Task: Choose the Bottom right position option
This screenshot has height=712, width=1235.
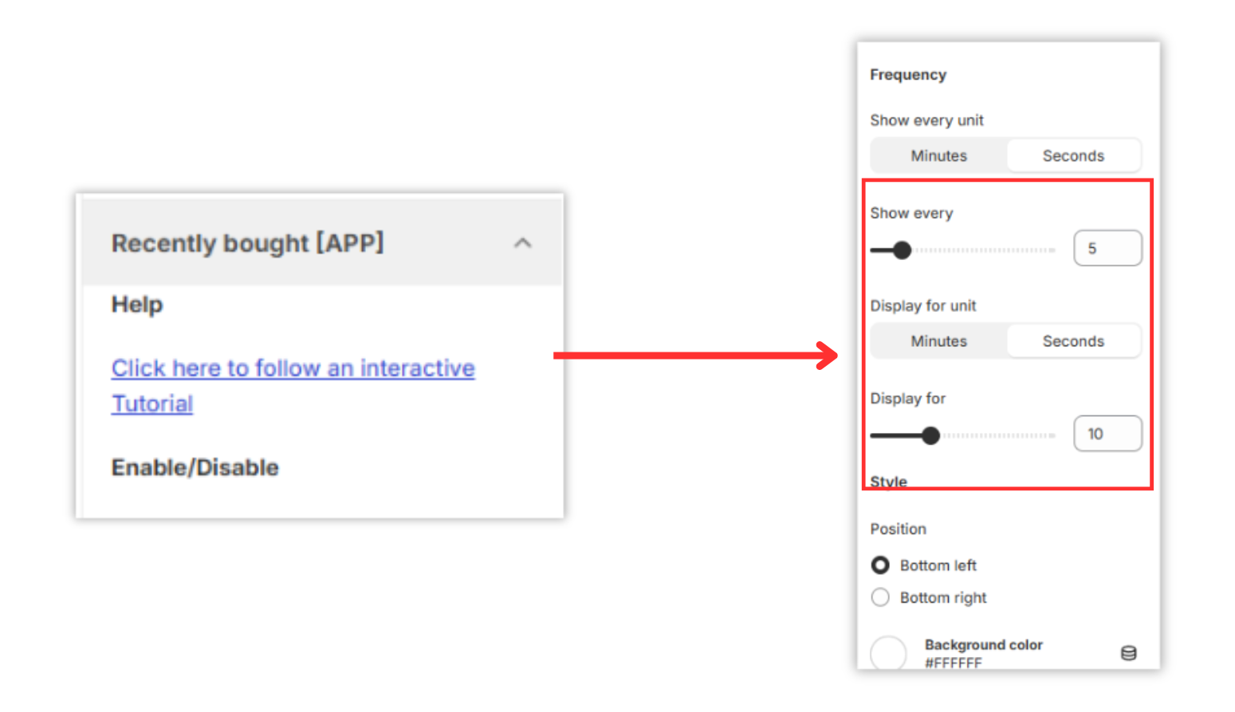Action: [880, 596]
